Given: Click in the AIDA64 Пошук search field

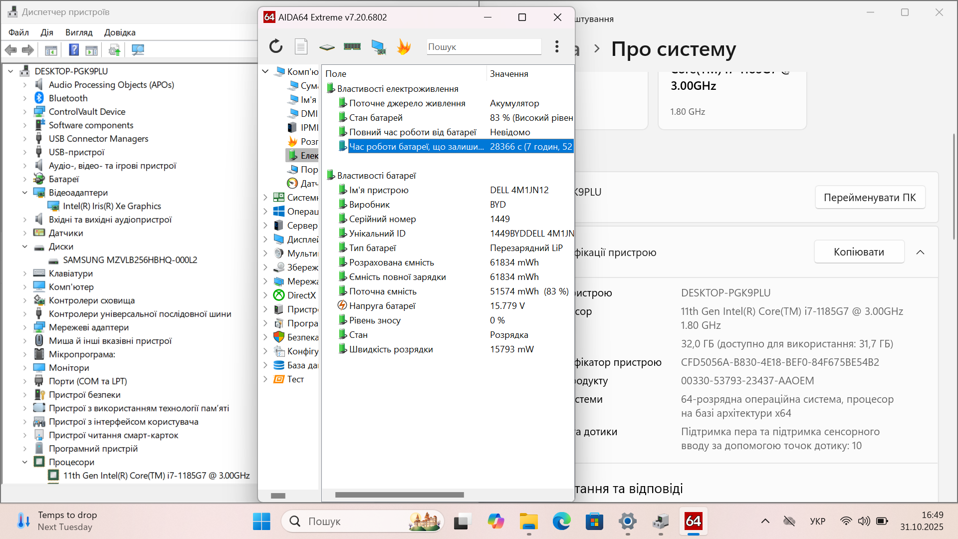Looking at the screenshot, I should tap(483, 47).
